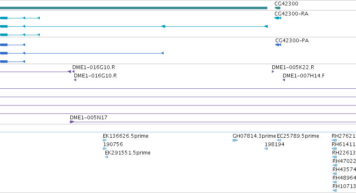Click the 198194 EST arrow
The height and width of the screenshot is (193, 356).
(x=266, y=149)
